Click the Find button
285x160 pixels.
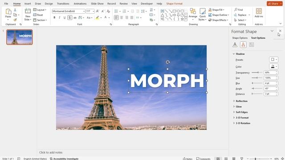pyautogui.click(x=239, y=10)
